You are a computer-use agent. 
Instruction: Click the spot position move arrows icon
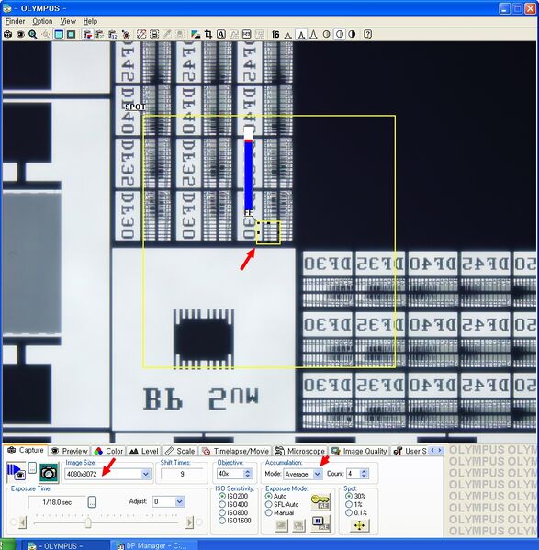[x=360, y=525]
